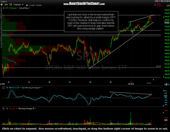Click the www.RightSideOfTheChart.com link
170x132 pixels.
[84, 4]
